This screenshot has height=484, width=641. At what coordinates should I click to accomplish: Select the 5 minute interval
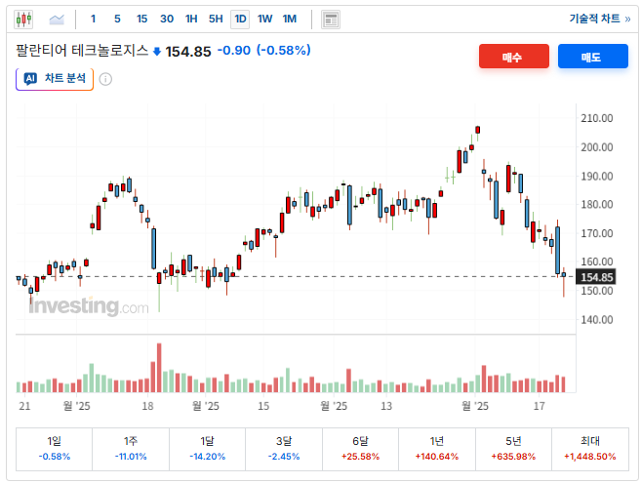(x=117, y=19)
